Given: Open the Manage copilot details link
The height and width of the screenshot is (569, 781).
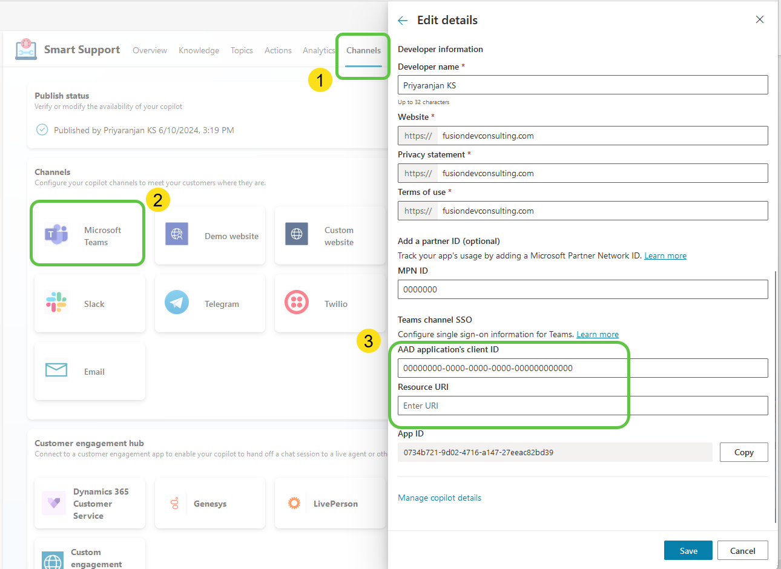Looking at the screenshot, I should [440, 498].
